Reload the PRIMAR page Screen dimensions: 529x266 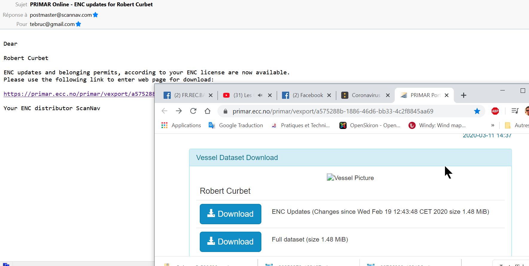(193, 111)
